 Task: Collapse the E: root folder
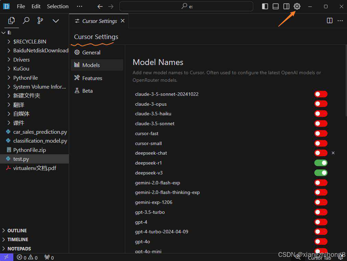pyautogui.click(x=35, y=32)
